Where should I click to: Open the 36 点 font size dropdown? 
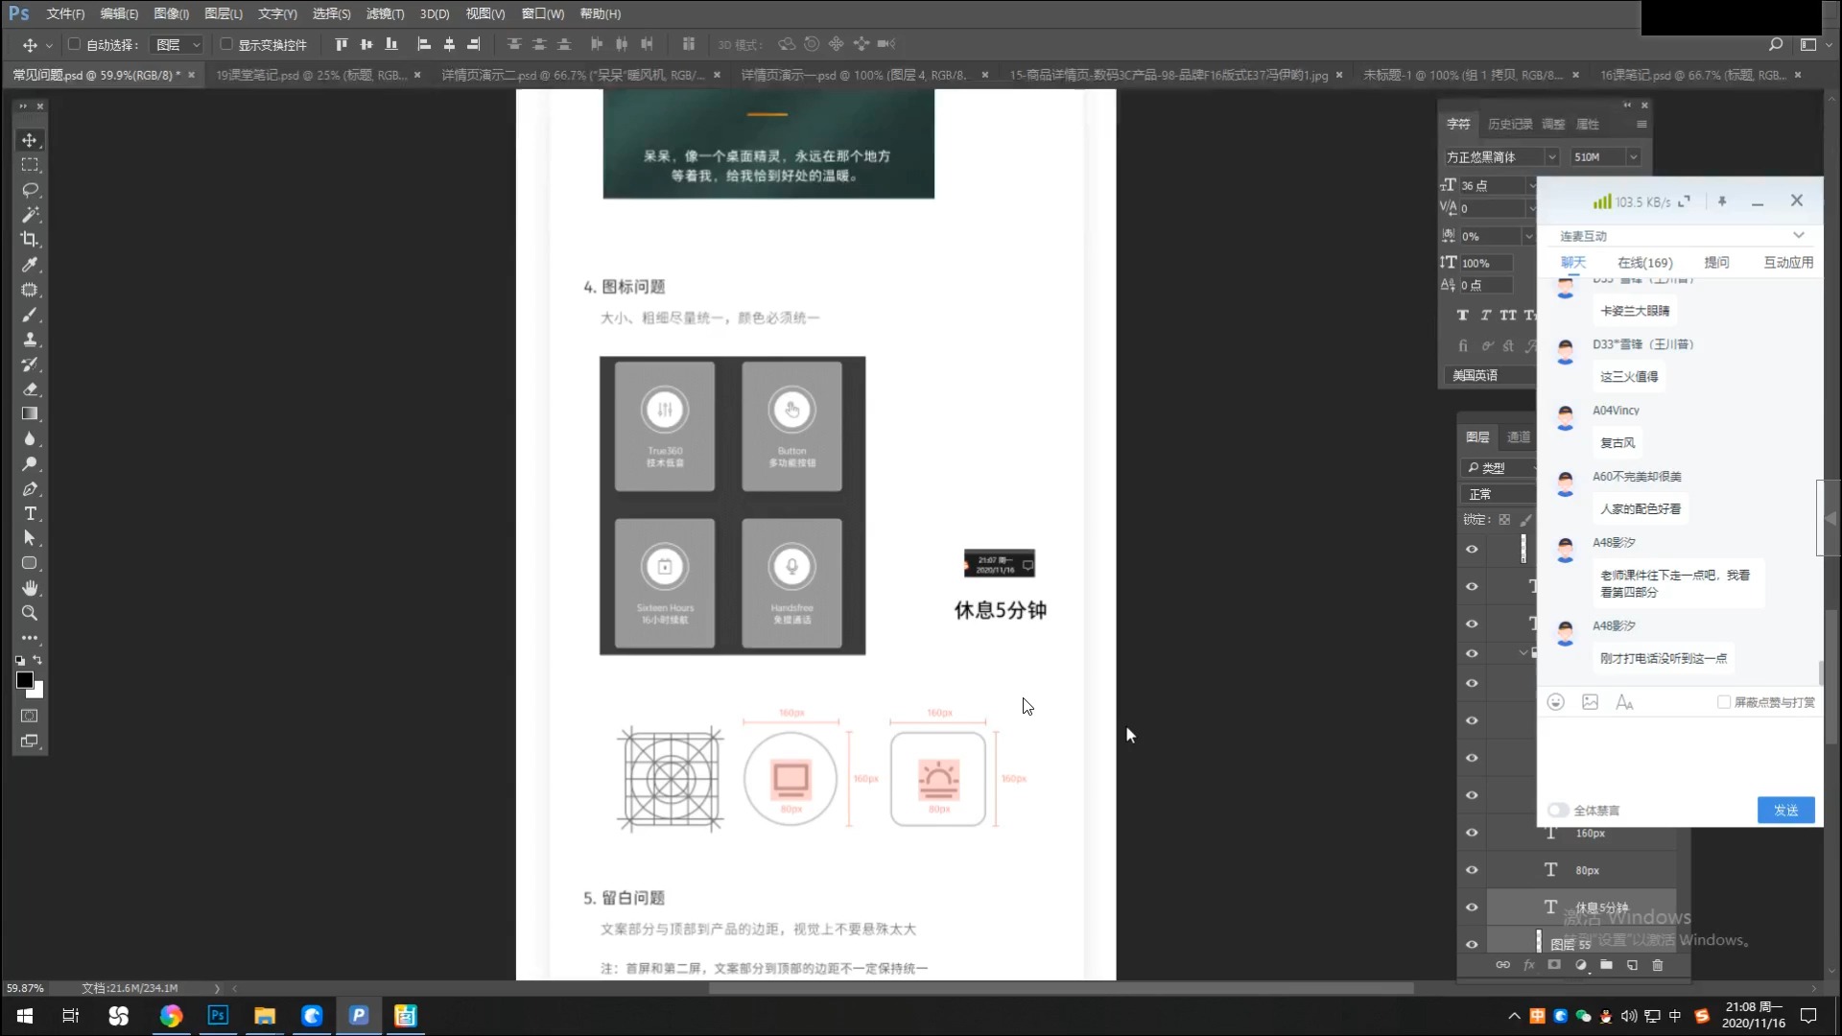coord(1531,186)
